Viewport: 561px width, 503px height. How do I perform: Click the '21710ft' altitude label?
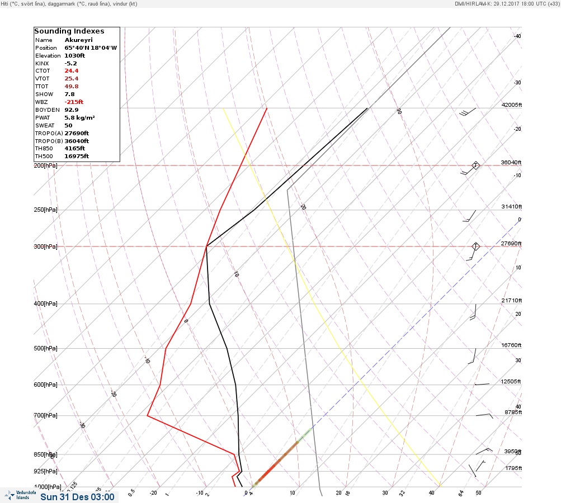click(512, 300)
